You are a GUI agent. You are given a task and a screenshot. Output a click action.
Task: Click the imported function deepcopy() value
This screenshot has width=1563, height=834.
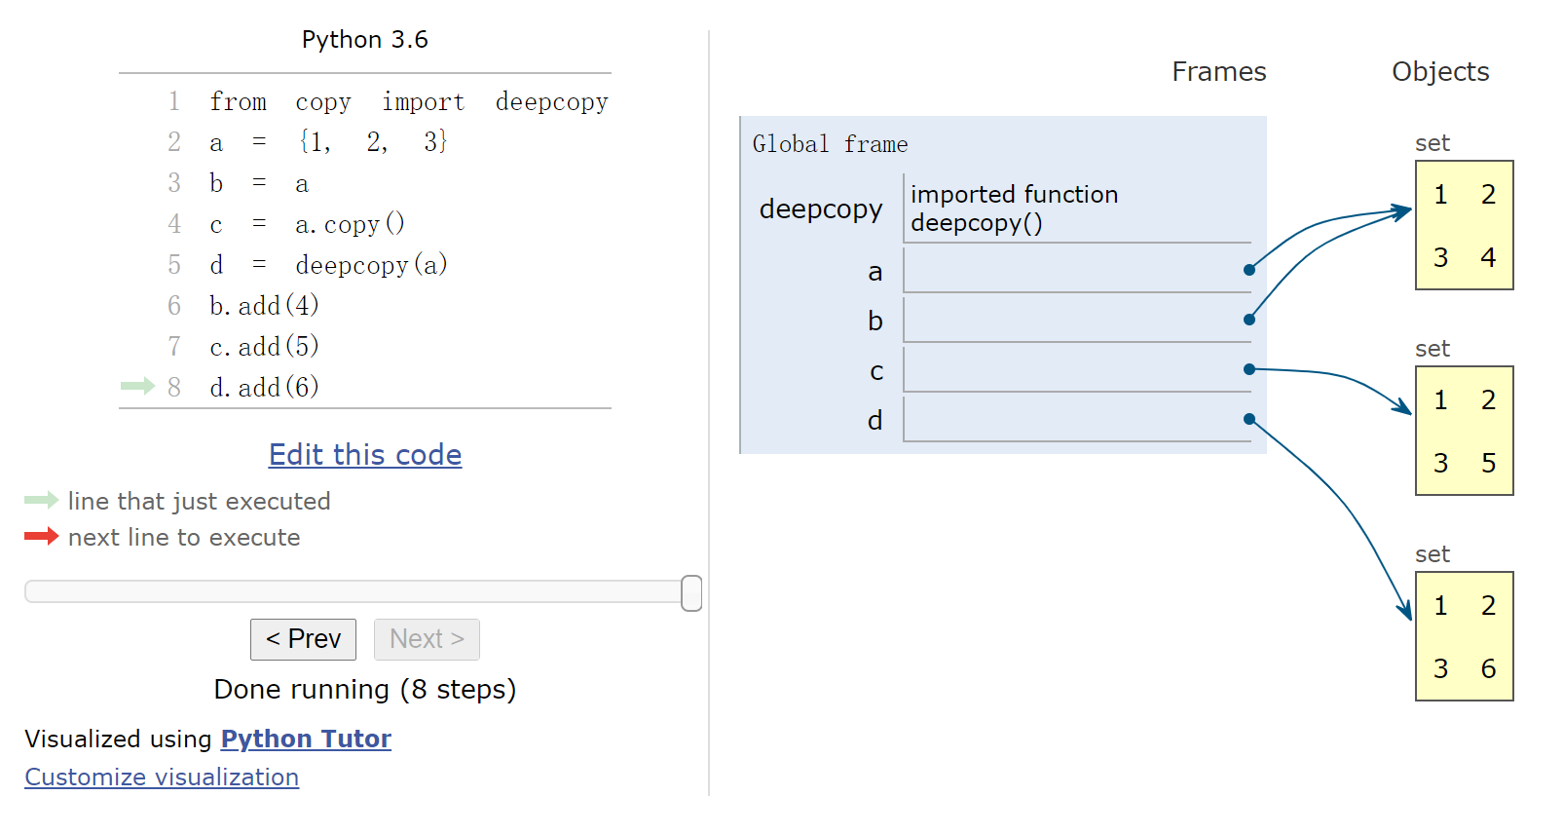point(1014,208)
